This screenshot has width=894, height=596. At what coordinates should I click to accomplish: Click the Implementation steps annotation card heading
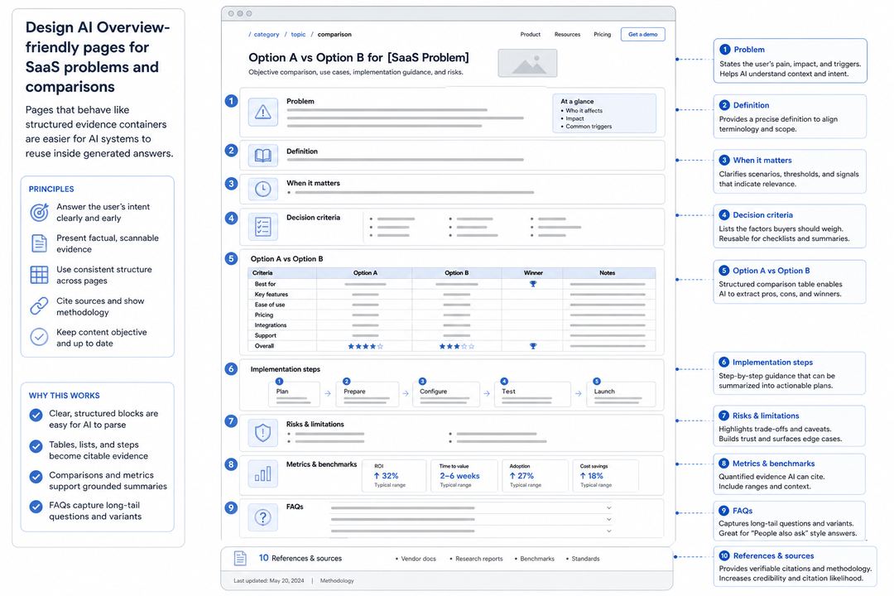pyautogui.click(x=772, y=363)
